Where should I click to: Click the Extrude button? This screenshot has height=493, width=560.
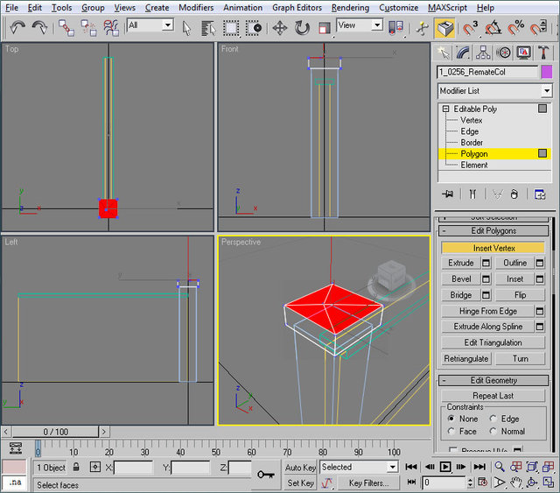(x=461, y=263)
